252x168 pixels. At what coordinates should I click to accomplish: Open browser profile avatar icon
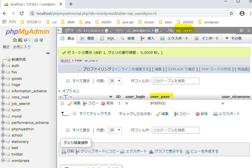(242, 13)
